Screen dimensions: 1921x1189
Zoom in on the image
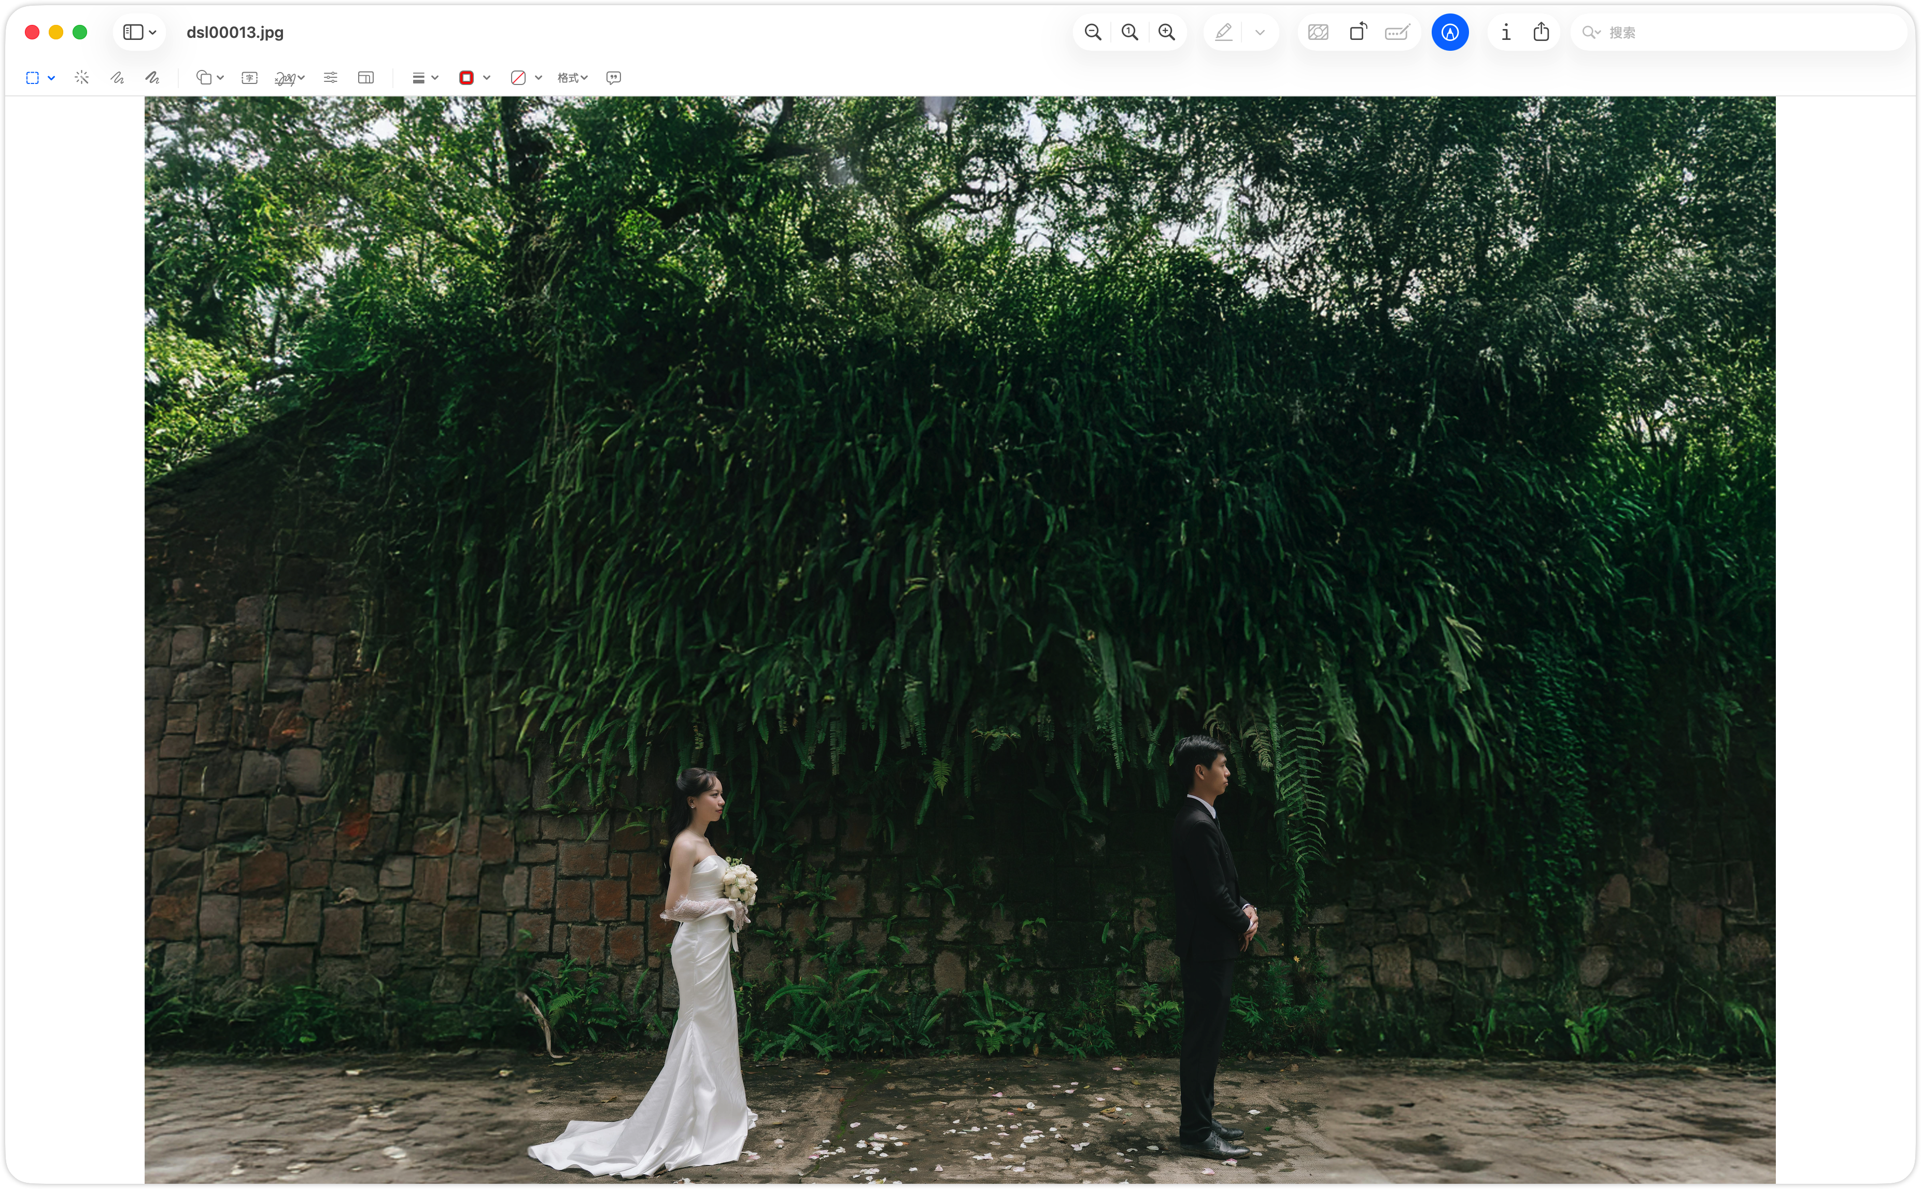click(1167, 32)
